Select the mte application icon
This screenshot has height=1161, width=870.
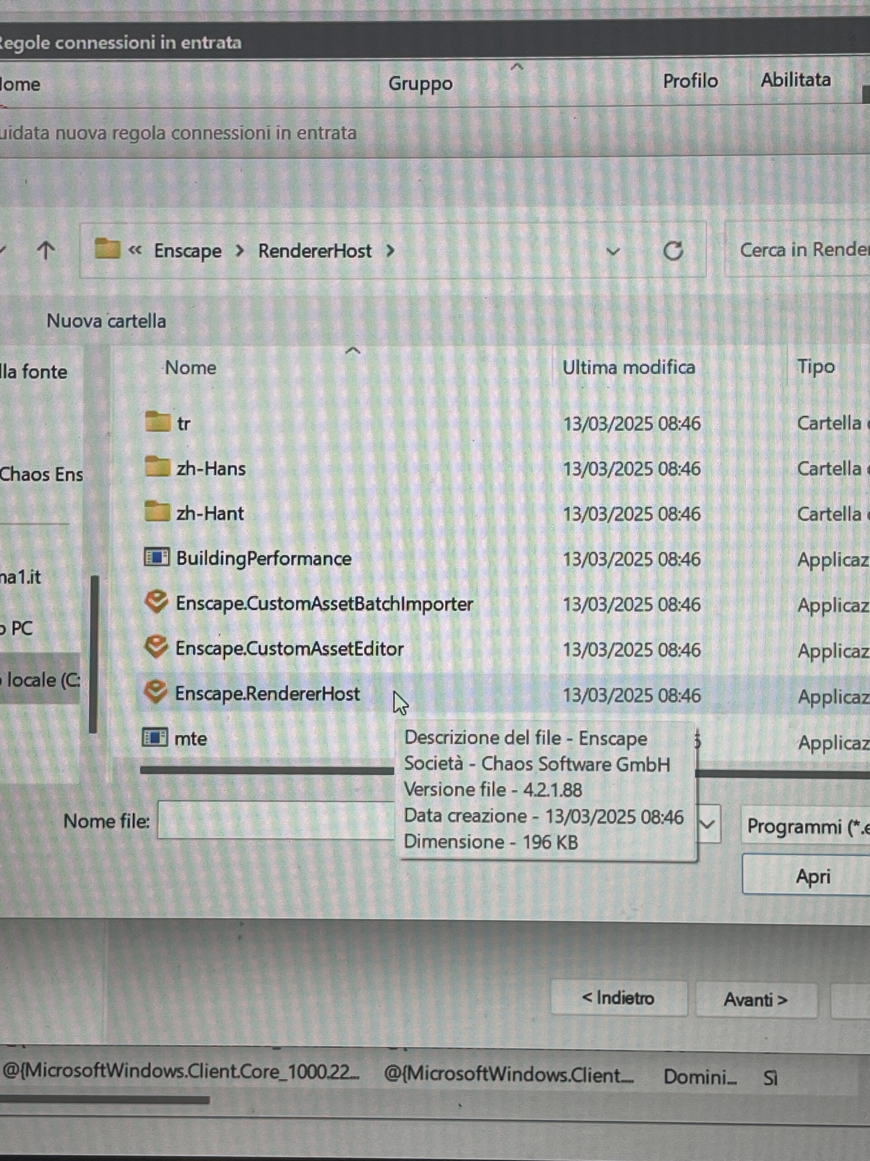tap(155, 738)
